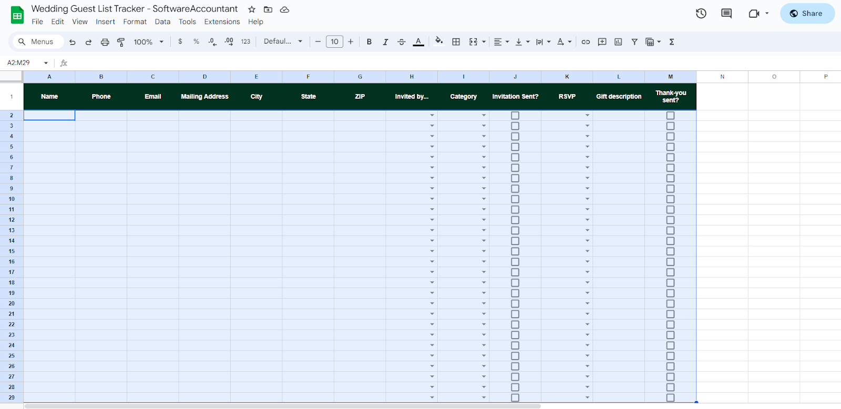
Task: Decrease decimal places icon
Action: point(212,42)
